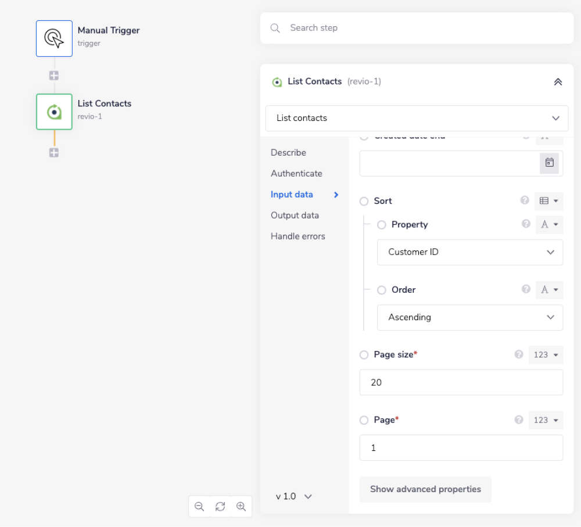Viewport: 581px width, 527px height.
Task: Open the Output data tab
Action: pos(295,216)
